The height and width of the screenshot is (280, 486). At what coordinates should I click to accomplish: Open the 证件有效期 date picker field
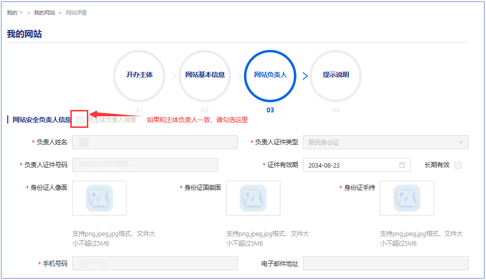(352, 165)
